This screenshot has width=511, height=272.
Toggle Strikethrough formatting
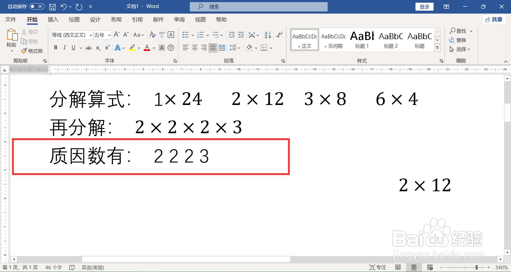89,48
